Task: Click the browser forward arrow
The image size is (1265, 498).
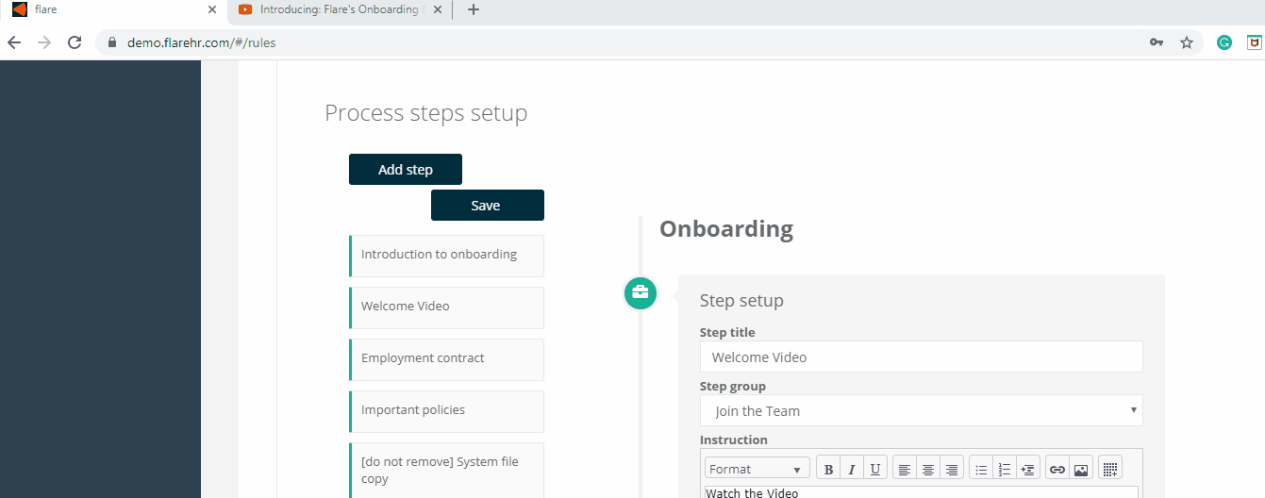Action: pyautogui.click(x=44, y=42)
